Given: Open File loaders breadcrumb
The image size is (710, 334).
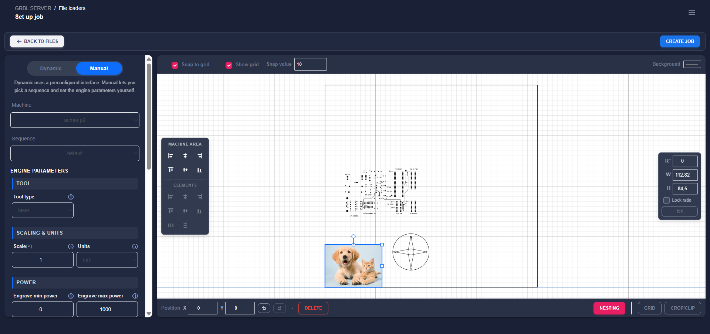Looking at the screenshot, I should tap(72, 8).
